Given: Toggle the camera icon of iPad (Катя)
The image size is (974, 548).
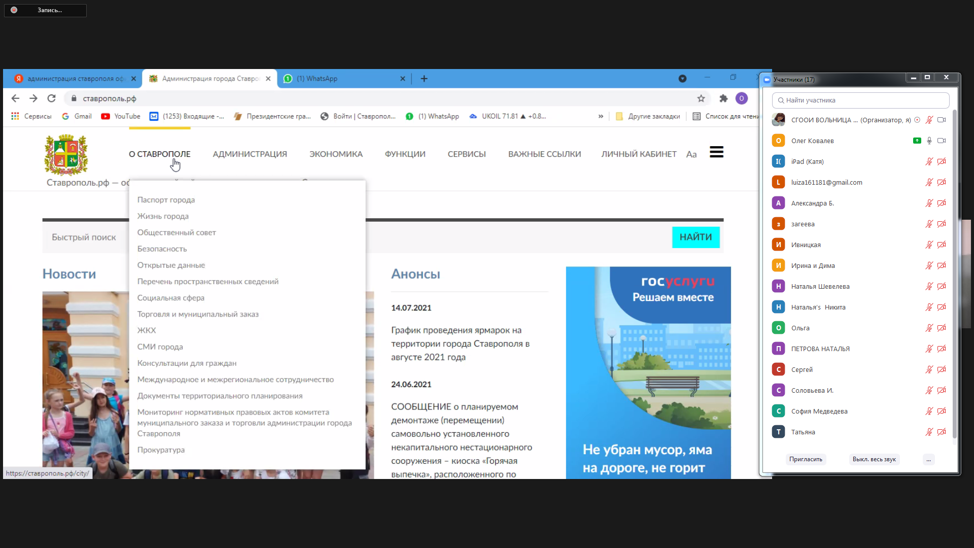Looking at the screenshot, I should click(942, 162).
